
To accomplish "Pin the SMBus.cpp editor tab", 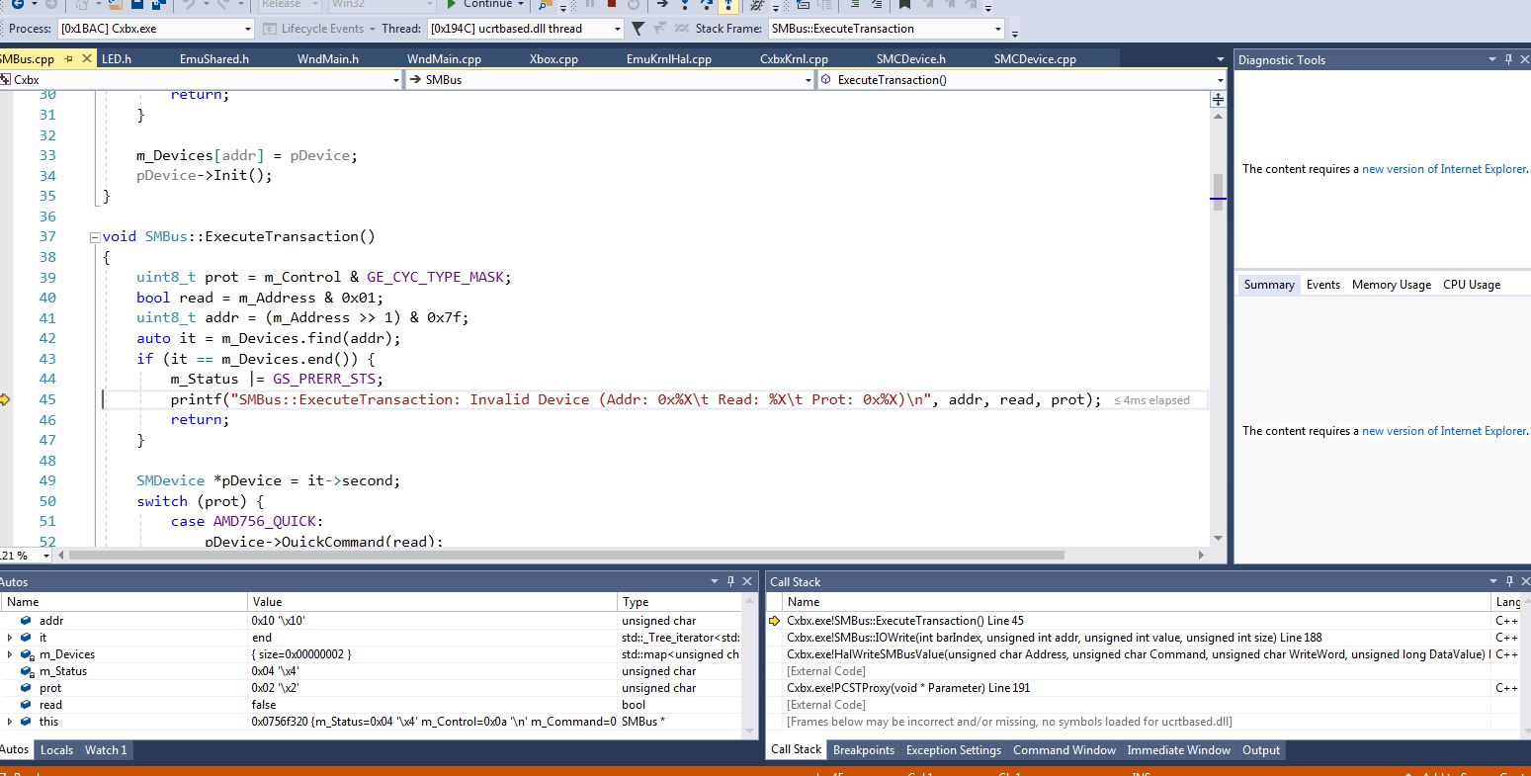I will (69, 59).
